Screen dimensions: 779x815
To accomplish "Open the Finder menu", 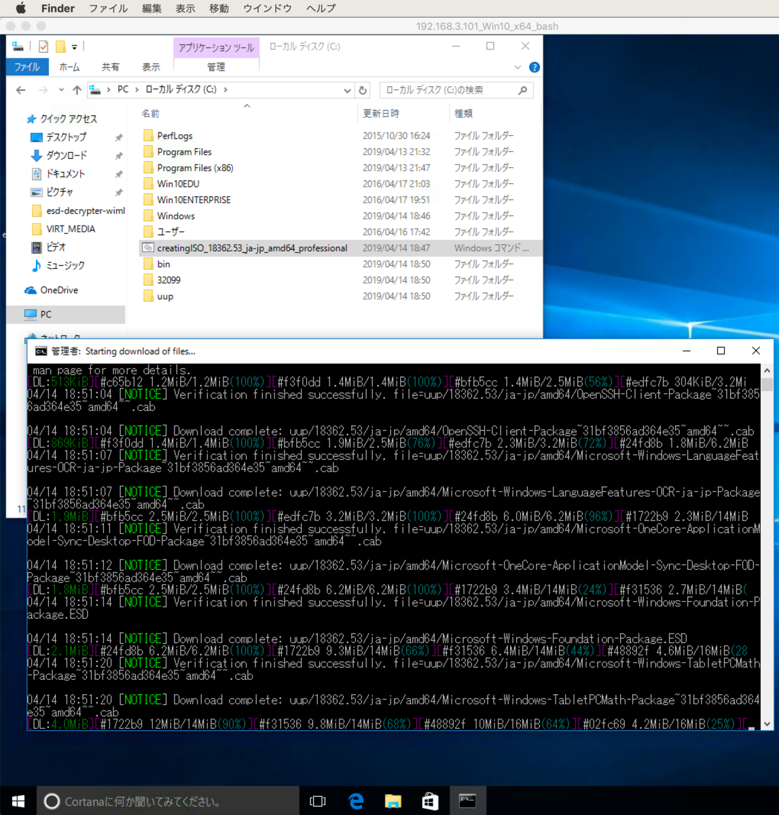I will click(58, 8).
